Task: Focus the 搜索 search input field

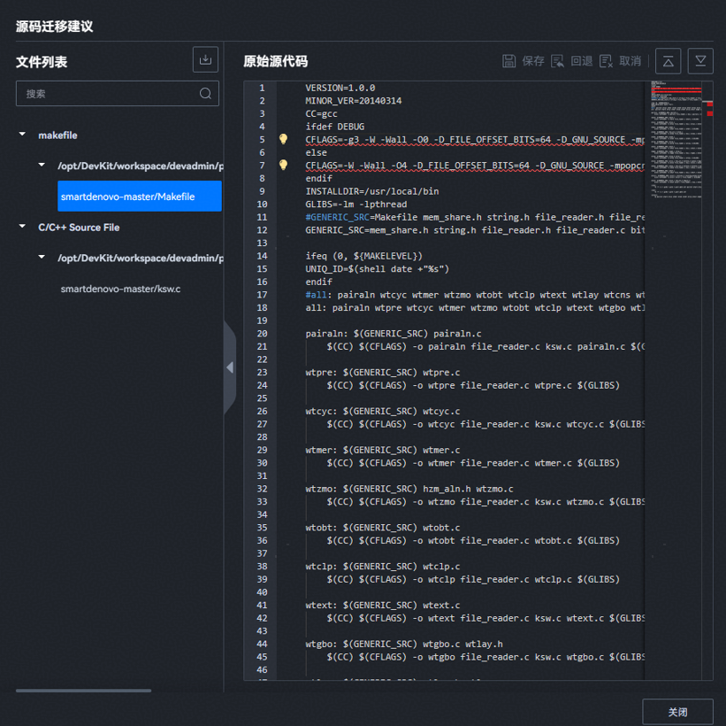Action: [106, 94]
